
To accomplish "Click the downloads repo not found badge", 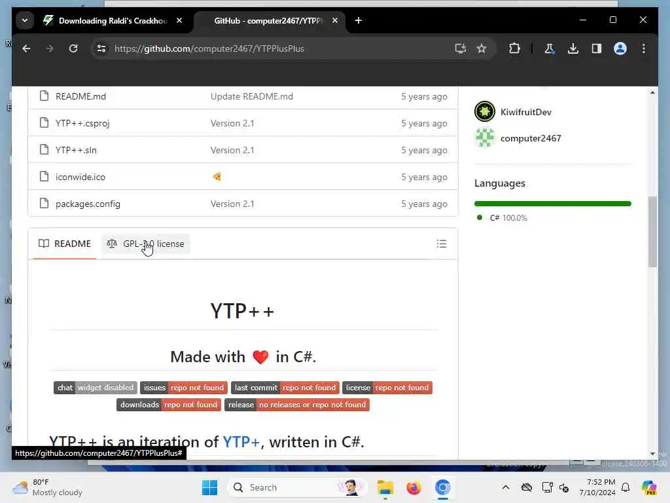I will [169, 405].
